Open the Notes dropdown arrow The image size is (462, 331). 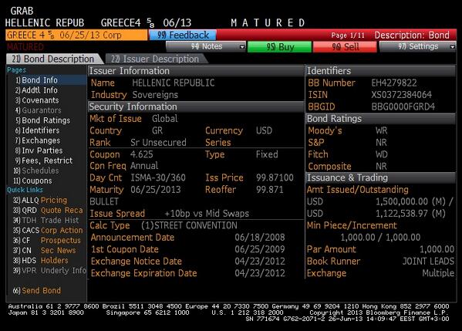pos(242,46)
